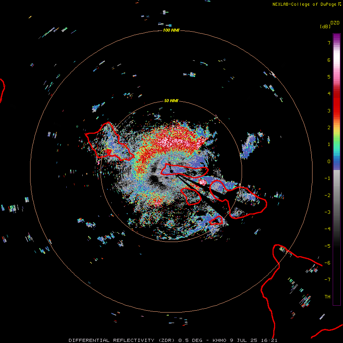Click the -1 value on the scale
The height and width of the screenshot is (343, 343).
tap(327, 178)
